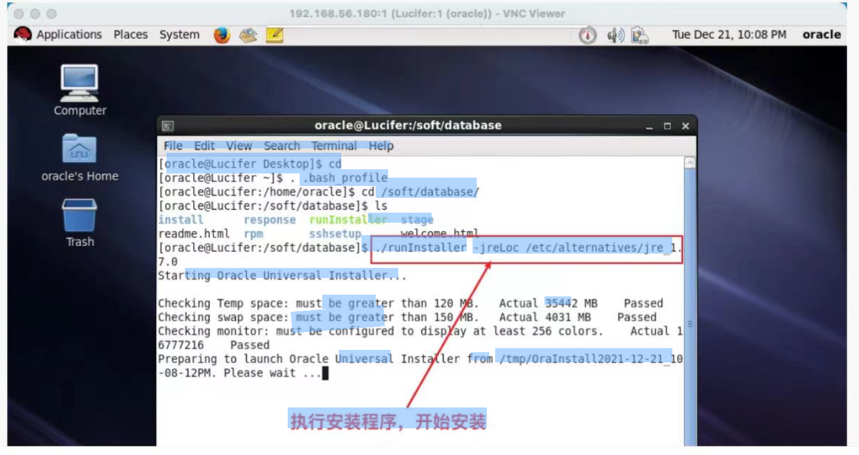Click the 'sshsetup' directory name
The image size is (859, 455).
(335, 234)
